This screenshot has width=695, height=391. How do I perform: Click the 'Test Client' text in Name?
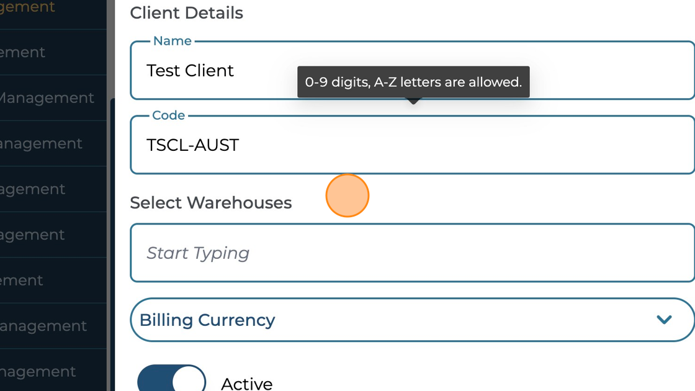point(190,71)
